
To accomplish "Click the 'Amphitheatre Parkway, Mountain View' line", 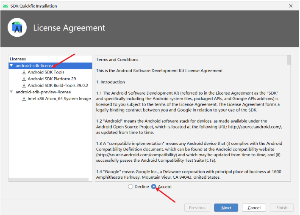I will [x=158, y=177].
